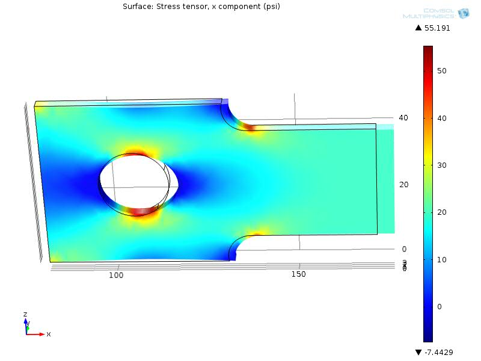
Task: Click the 100 x-axis grid label
Action: pos(115,275)
